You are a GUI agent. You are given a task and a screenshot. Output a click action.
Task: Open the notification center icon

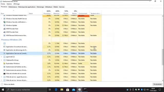coord(160,90)
